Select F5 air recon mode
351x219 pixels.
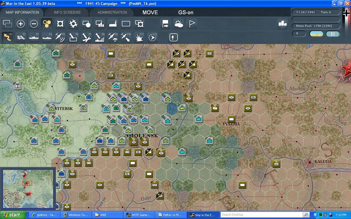[60, 37]
